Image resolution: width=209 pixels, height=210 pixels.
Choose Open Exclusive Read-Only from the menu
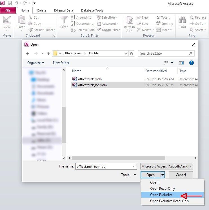pos(172,201)
